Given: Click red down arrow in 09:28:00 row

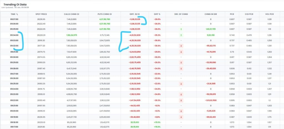Looking at the screenshot, I should tap(181, 68).
